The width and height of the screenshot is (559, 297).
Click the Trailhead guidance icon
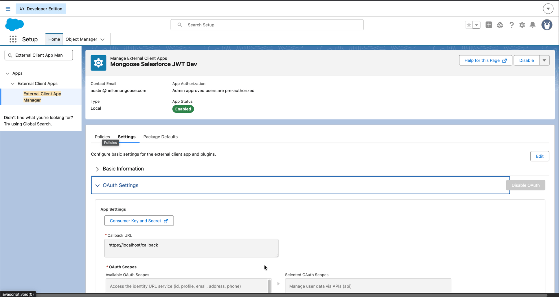click(500, 25)
